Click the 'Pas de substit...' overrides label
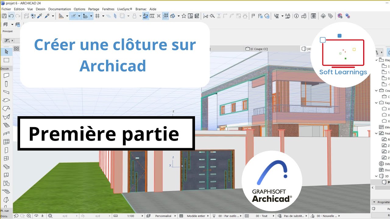This screenshot has height=219, width=390. [x=295, y=216]
